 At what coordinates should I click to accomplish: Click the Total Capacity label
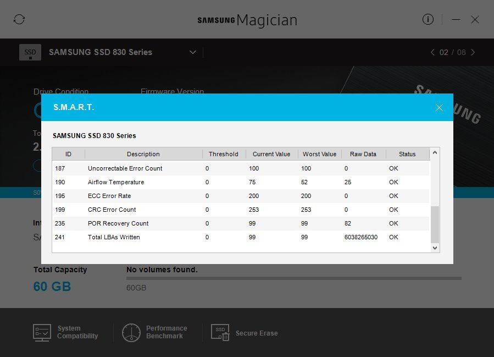click(x=60, y=270)
